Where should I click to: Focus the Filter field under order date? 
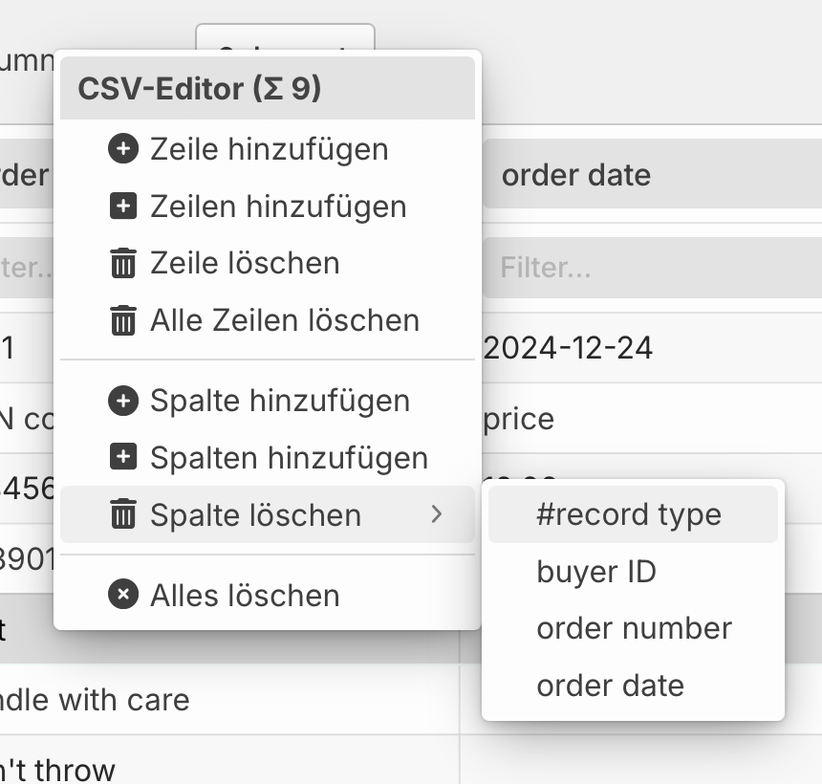point(652,268)
